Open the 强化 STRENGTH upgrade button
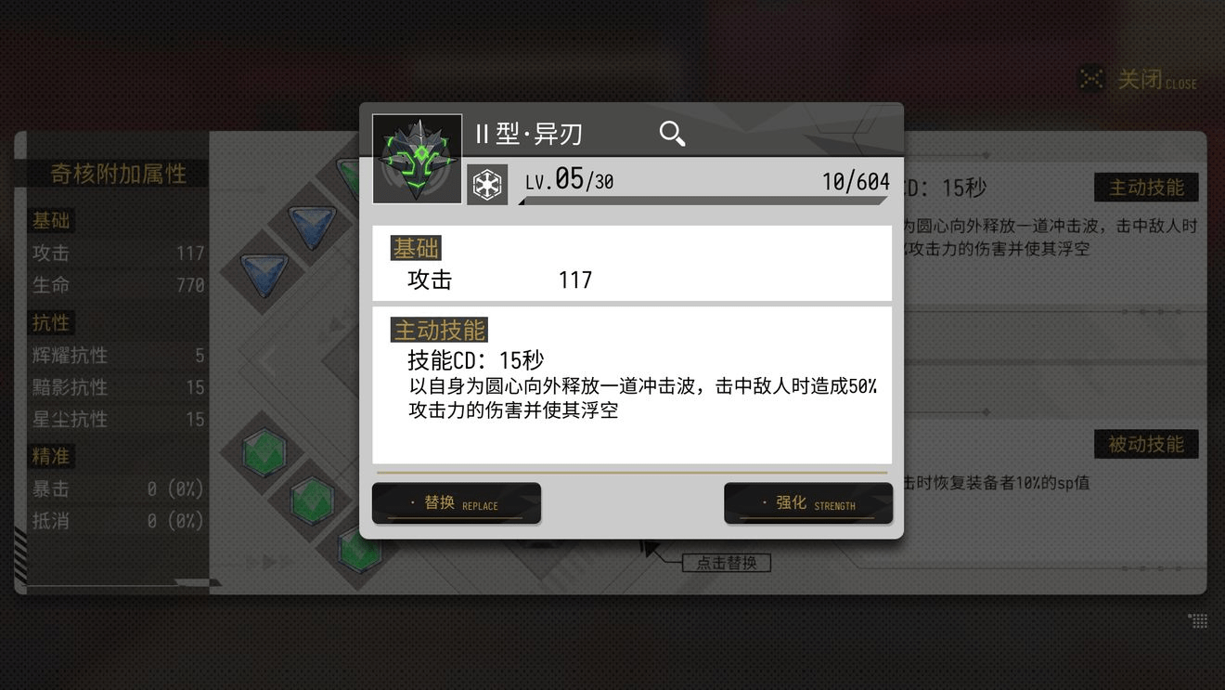The height and width of the screenshot is (690, 1225). 808,503
